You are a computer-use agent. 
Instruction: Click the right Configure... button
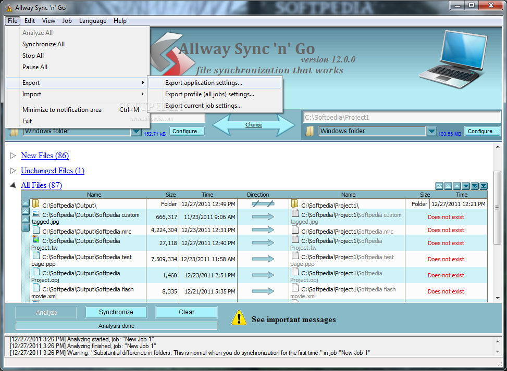pos(483,131)
